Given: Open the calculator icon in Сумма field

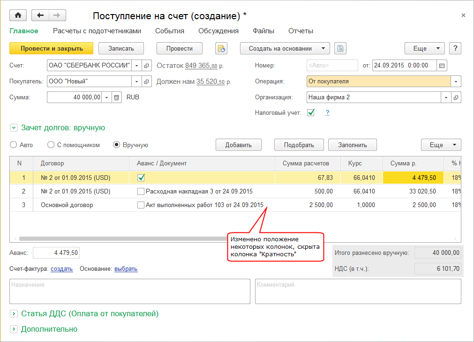Looking at the screenshot, I should pos(117,97).
